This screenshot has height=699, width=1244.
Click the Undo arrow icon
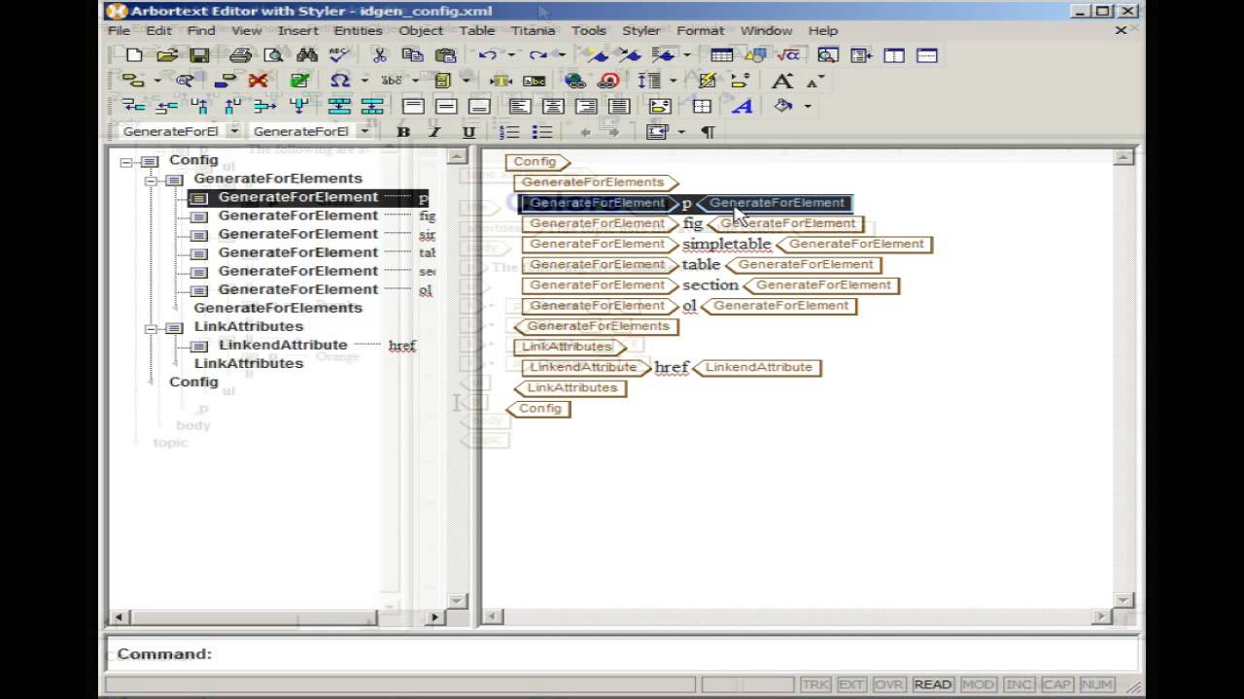(x=488, y=55)
